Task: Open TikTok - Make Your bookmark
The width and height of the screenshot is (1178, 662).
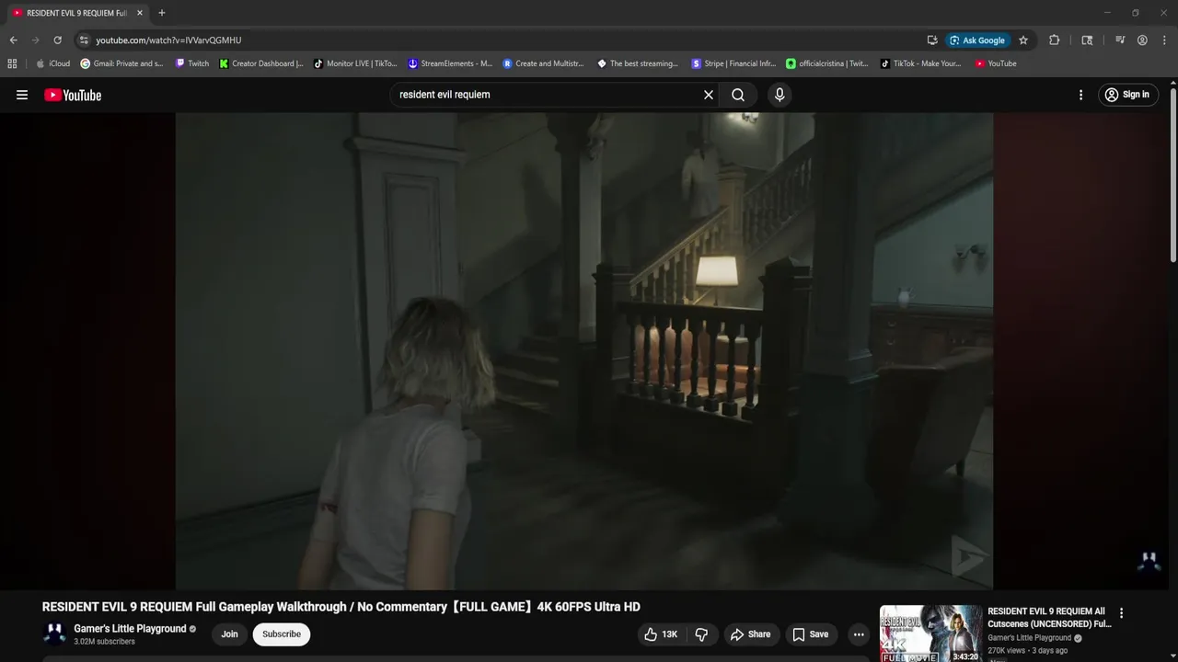Action: [x=920, y=63]
